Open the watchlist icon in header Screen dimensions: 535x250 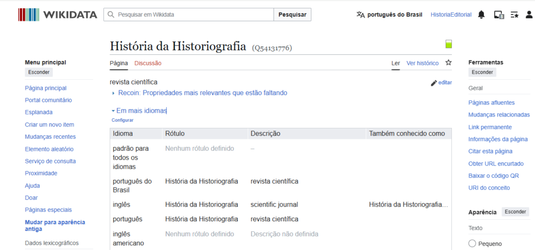[515, 15]
